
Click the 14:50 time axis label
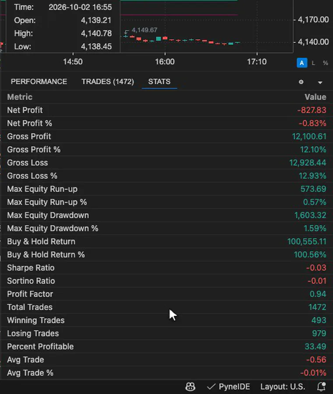(x=73, y=62)
